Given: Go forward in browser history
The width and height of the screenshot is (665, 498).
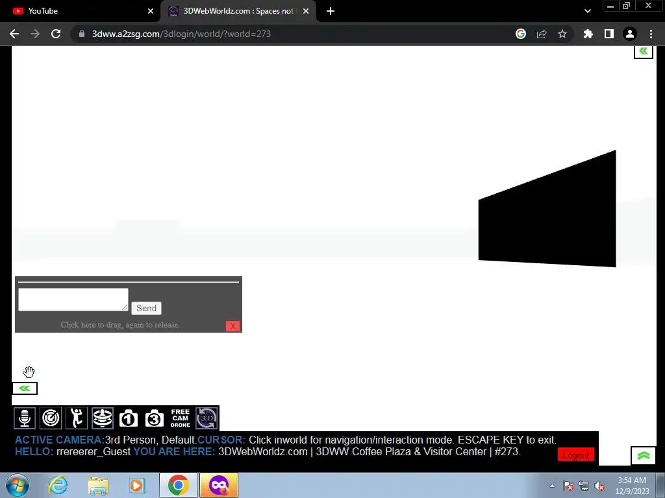Looking at the screenshot, I should [35, 34].
